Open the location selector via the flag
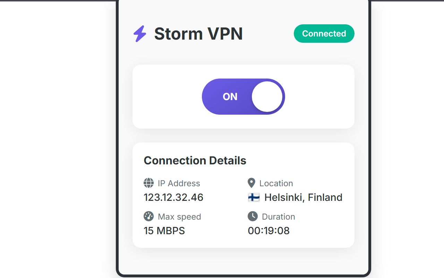 click(254, 197)
